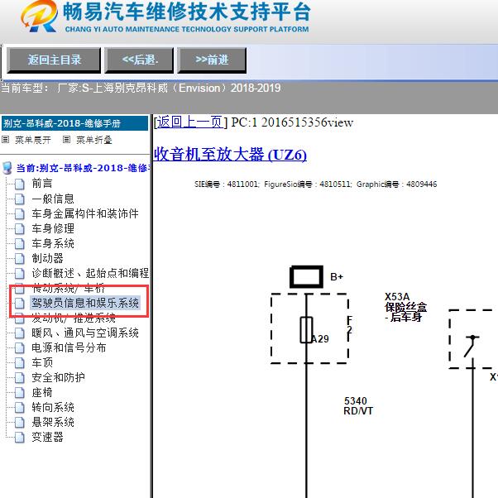
Task: Open the 车身修理 tree item
Action: click(x=53, y=228)
